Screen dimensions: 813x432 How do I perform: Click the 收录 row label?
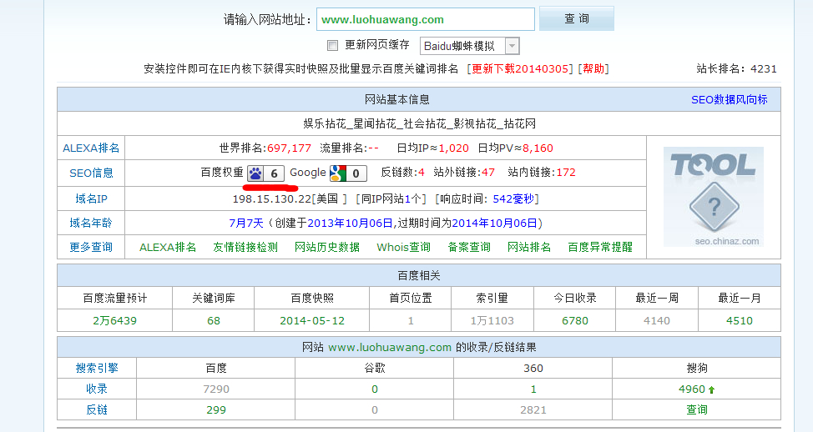(x=97, y=389)
